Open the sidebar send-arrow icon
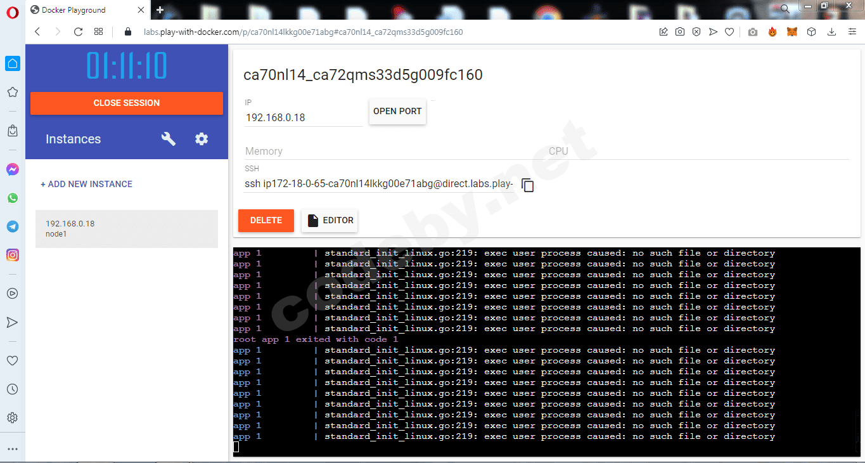Image resolution: width=865 pixels, height=463 pixels. click(x=13, y=322)
